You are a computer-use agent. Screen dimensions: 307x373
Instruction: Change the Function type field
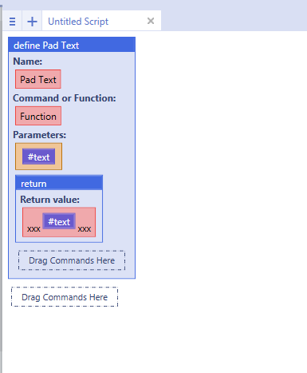click(38, 116)
